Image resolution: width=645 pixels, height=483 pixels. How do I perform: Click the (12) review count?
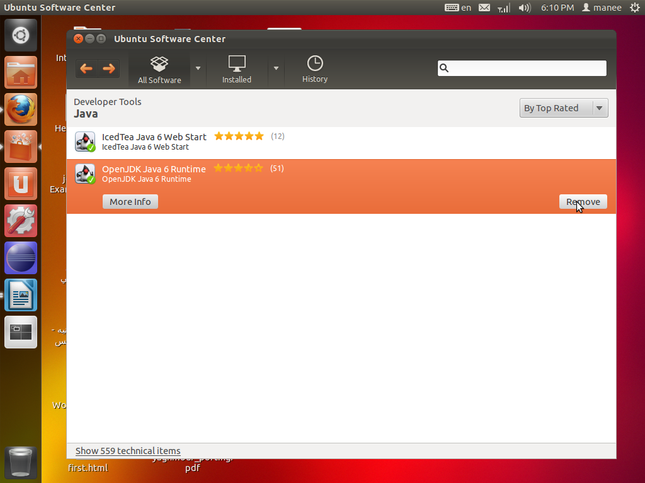coord(278,136)
